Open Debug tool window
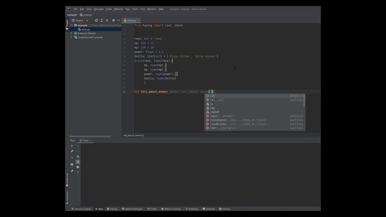386x217 pixels. point(112,209)
